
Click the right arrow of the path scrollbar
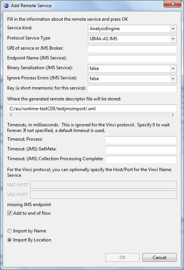coord(173,115)
